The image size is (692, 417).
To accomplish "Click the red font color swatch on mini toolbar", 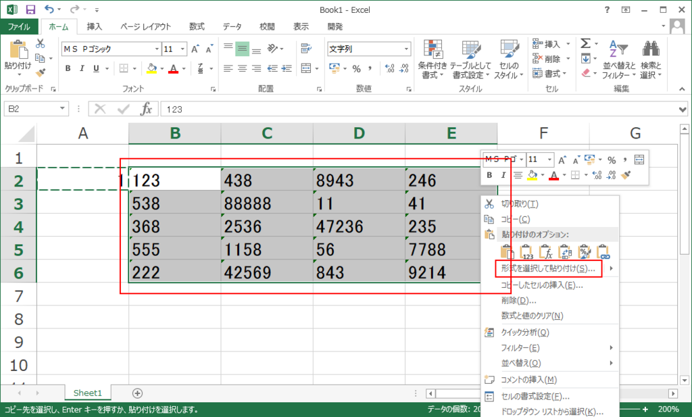I will [x=554, y=174].
